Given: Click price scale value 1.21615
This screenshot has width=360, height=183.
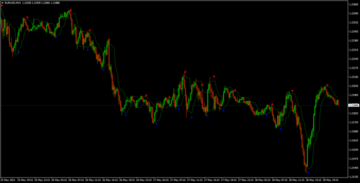Looking at the screenshot, I should 353,141.
